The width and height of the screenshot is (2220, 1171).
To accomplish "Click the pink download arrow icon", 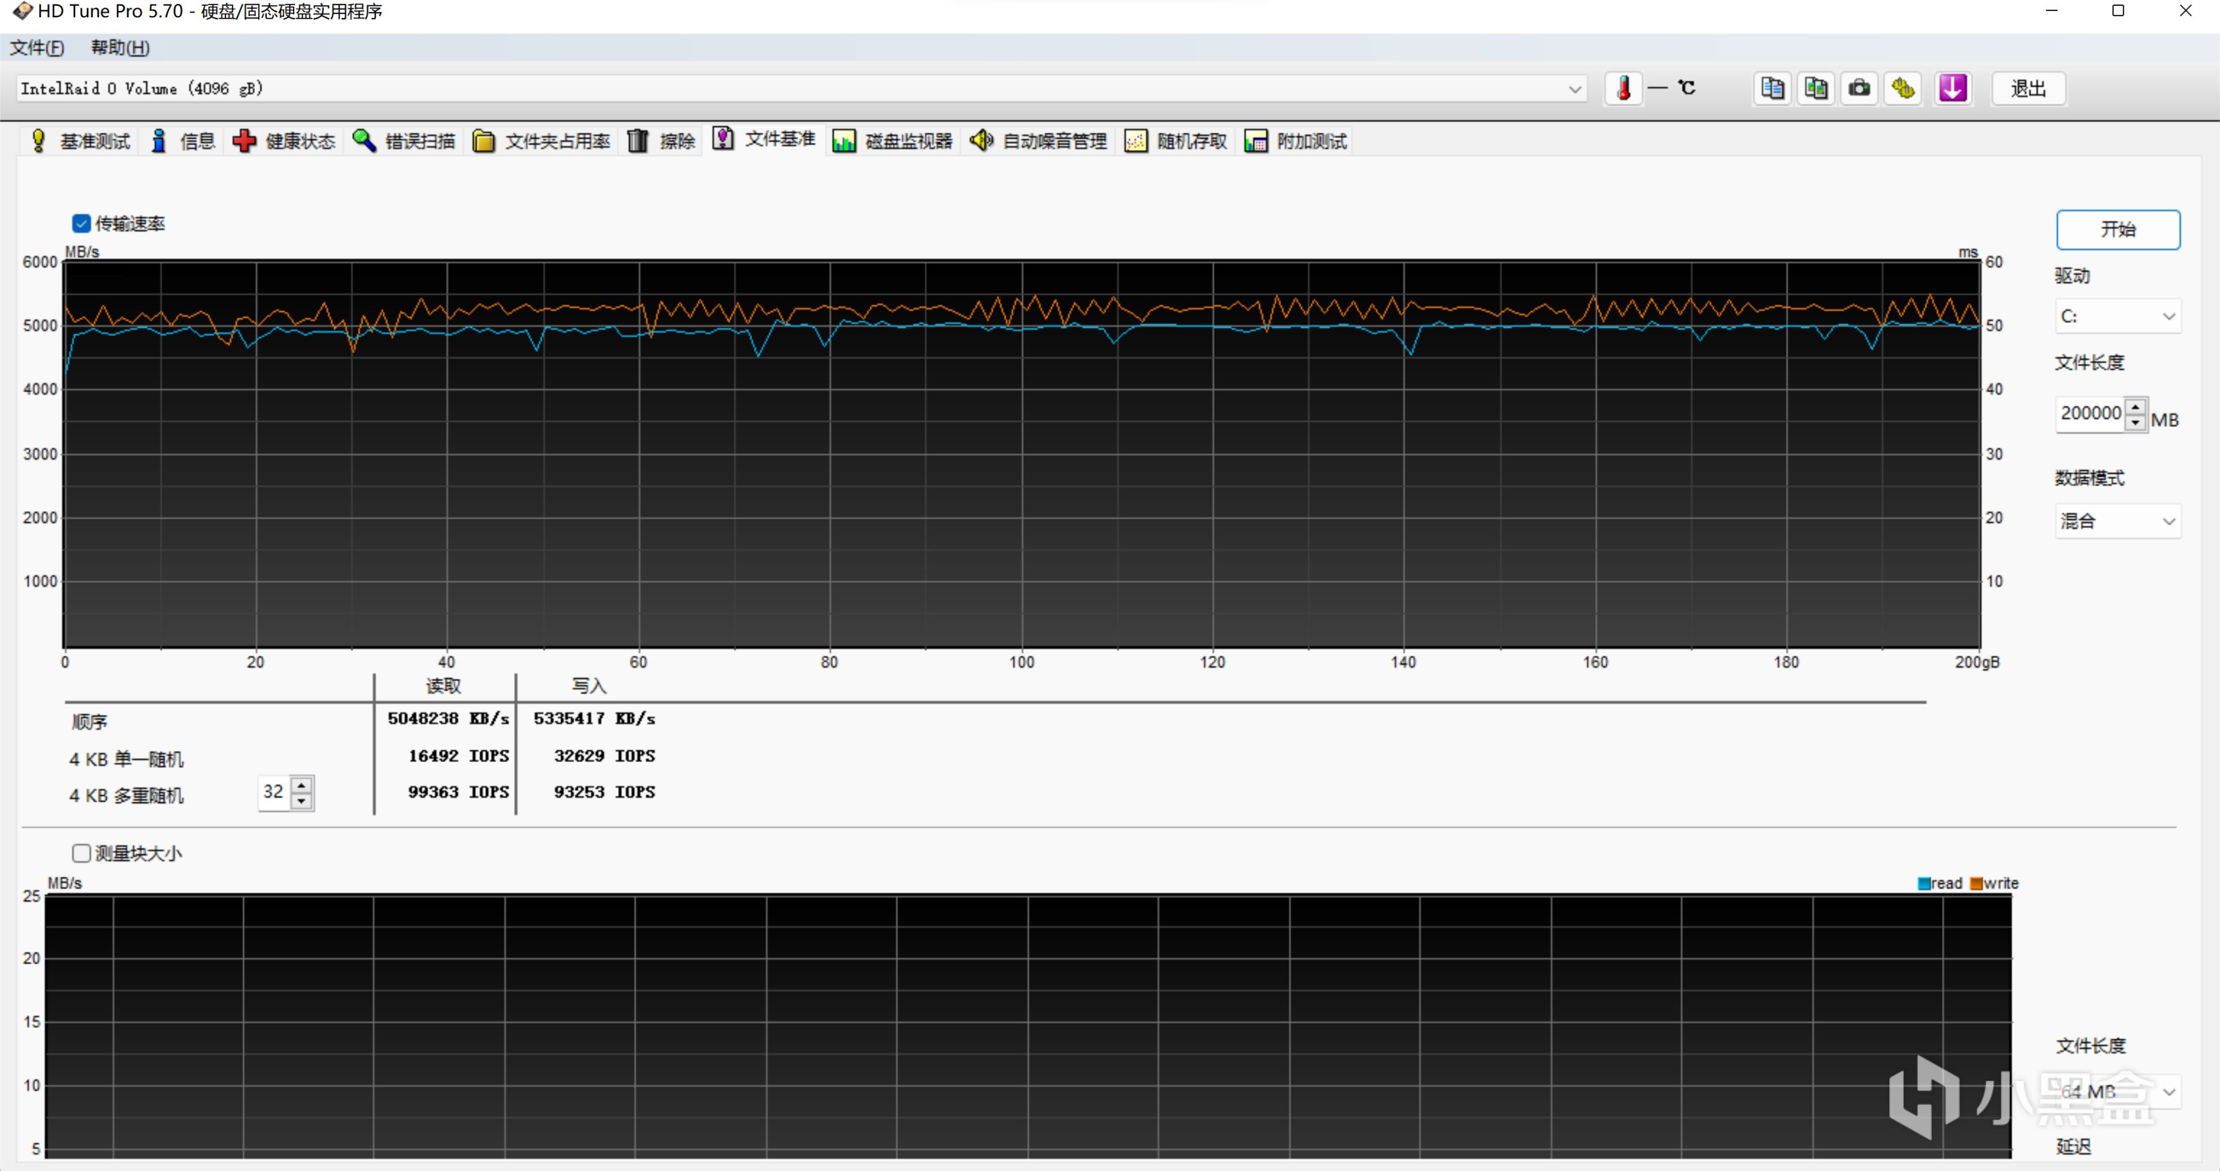I will click(1952, 89).
